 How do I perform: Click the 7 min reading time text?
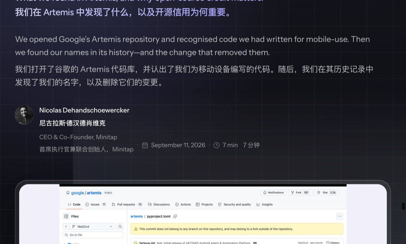point(230,145)
